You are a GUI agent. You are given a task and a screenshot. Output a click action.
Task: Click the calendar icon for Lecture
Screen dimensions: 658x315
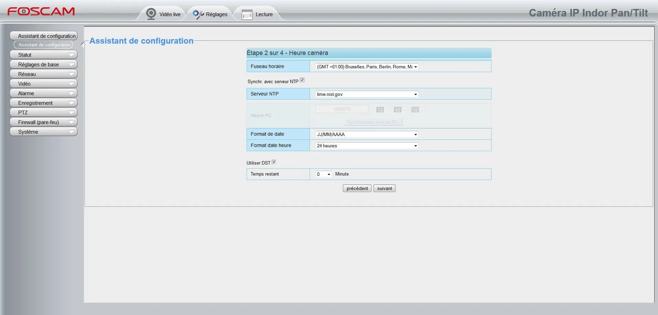point(247,14)
